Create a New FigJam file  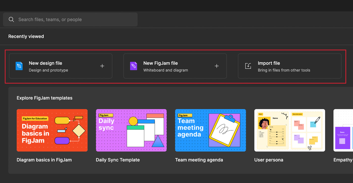[175, 66]
